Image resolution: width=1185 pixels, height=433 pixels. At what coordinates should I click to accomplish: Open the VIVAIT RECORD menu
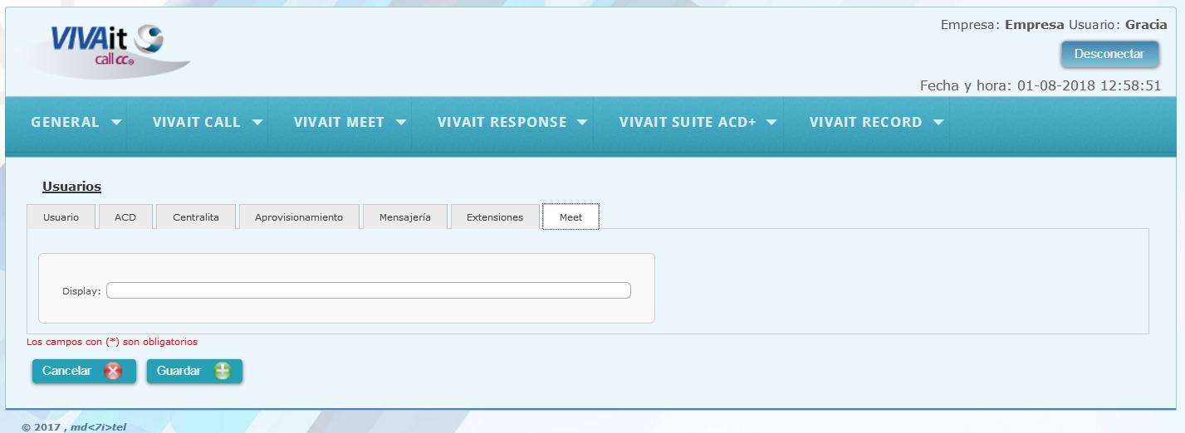tap(866, 122)
